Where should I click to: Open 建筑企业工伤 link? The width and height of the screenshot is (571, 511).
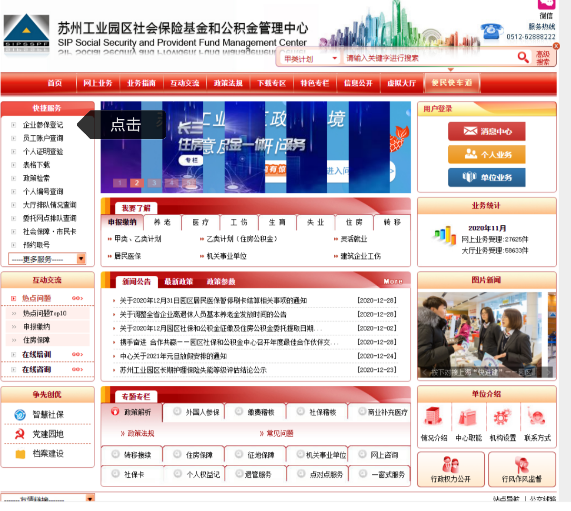click(x=361, y=256)
